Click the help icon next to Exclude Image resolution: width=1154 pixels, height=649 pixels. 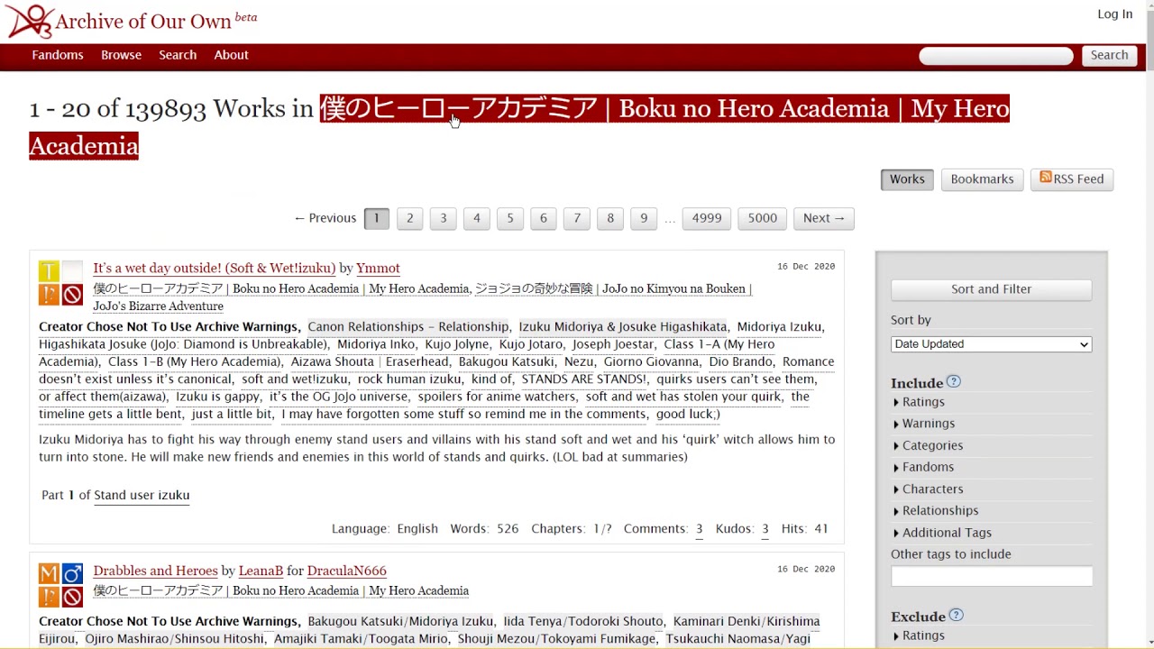[957, 616]
